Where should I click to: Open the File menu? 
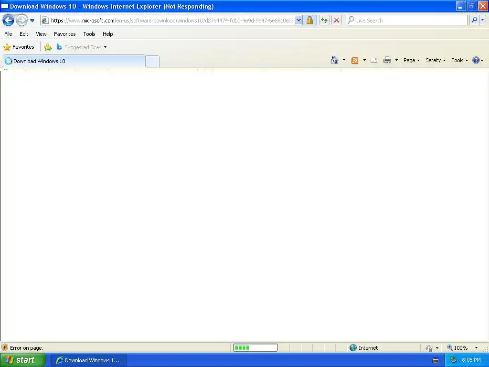9,34
